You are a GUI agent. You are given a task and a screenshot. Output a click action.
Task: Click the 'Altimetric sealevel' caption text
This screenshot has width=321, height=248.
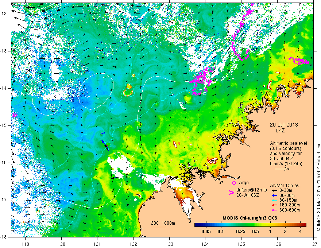pyautogui.click(x=289, y=143)
